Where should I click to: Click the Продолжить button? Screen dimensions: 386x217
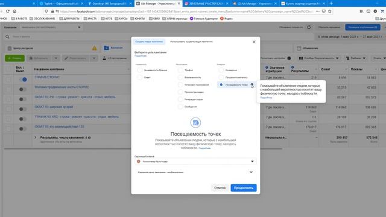pos(244,187)
